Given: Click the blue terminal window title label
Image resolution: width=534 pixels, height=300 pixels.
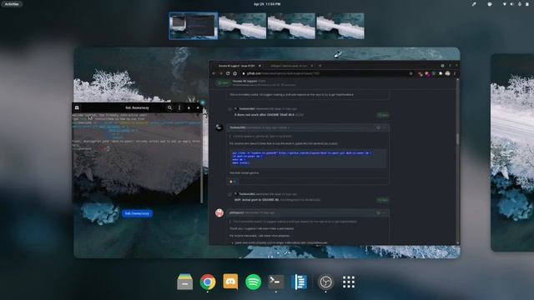Looking at the screenshot, I should click(137, 213).
